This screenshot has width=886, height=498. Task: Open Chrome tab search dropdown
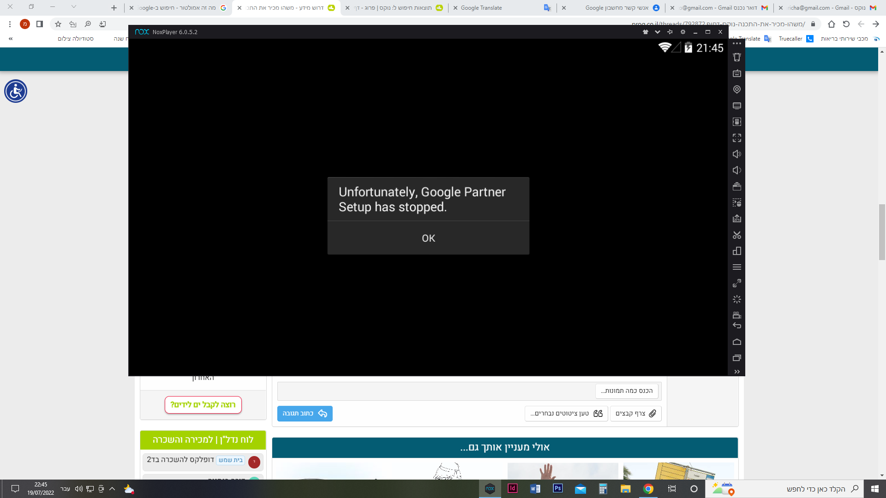pos(74,7)
